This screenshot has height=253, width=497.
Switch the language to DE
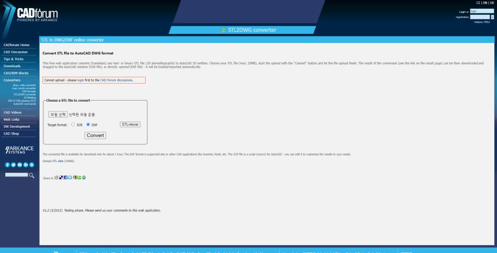click(492, 3)
